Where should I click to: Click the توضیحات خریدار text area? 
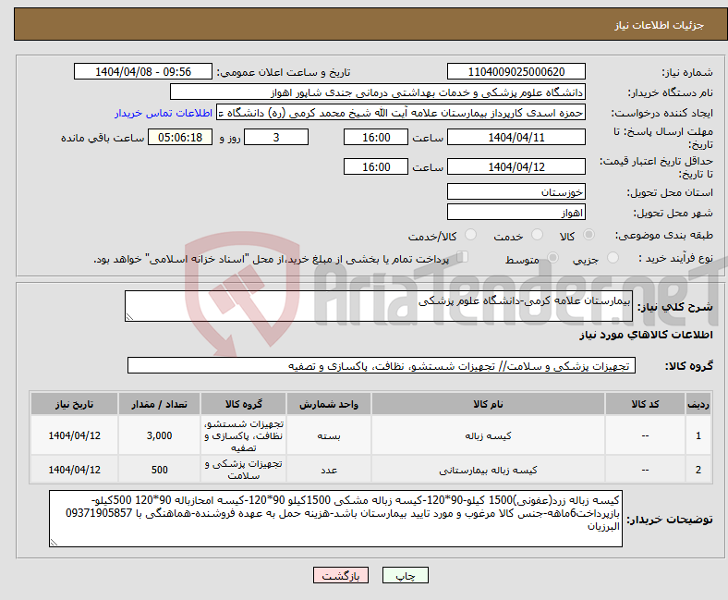point(335,519)
